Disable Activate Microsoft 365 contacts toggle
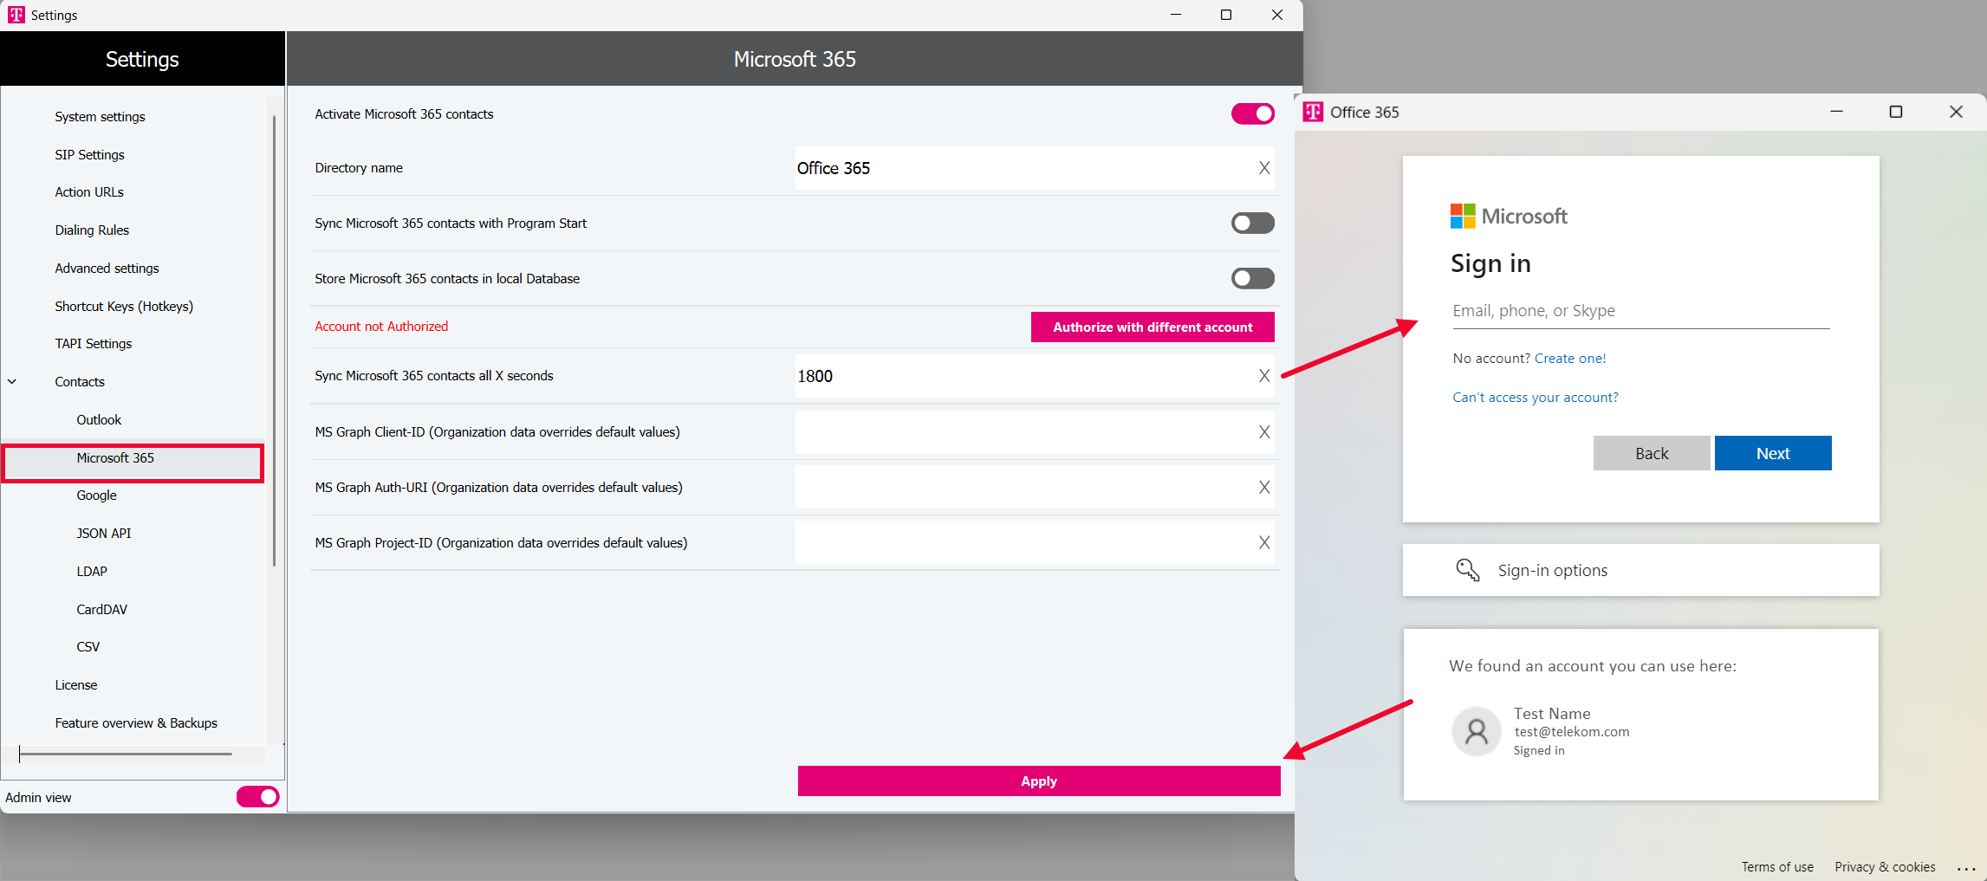The width and height of the screenshot is (1987, 881). point(1252,113)
